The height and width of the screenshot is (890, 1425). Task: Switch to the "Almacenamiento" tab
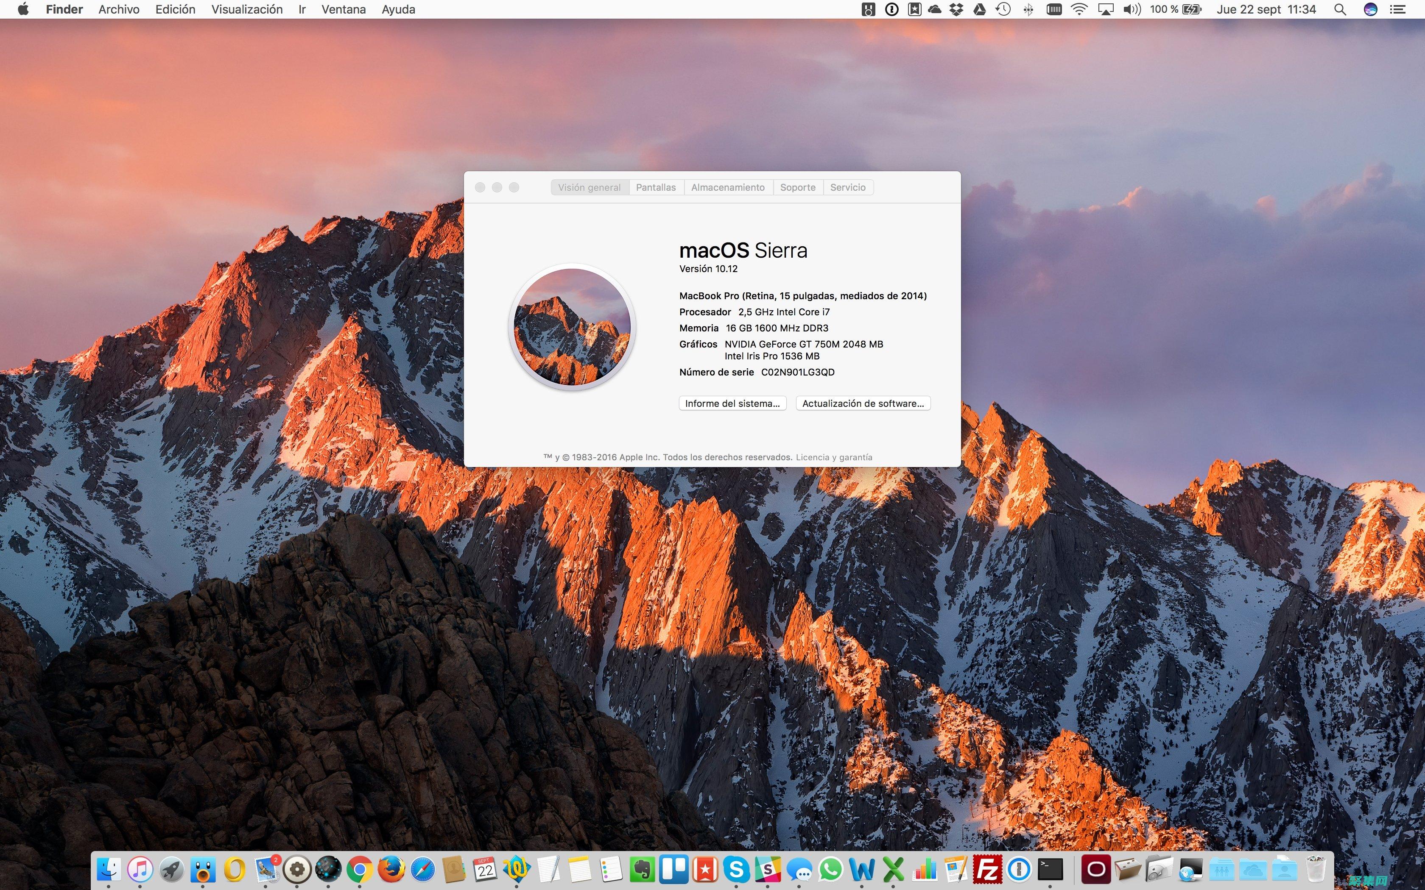tap(728, 187)
